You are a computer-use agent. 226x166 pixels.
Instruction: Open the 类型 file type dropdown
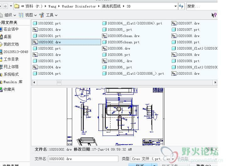coord(173,159)
